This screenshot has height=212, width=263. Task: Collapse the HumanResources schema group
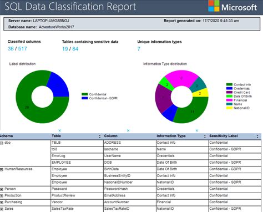[2, 169]
